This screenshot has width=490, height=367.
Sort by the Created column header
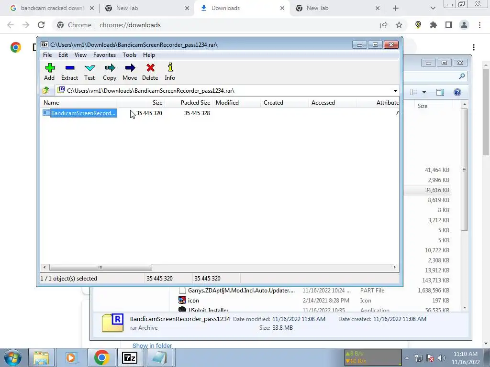coord(284,103)
